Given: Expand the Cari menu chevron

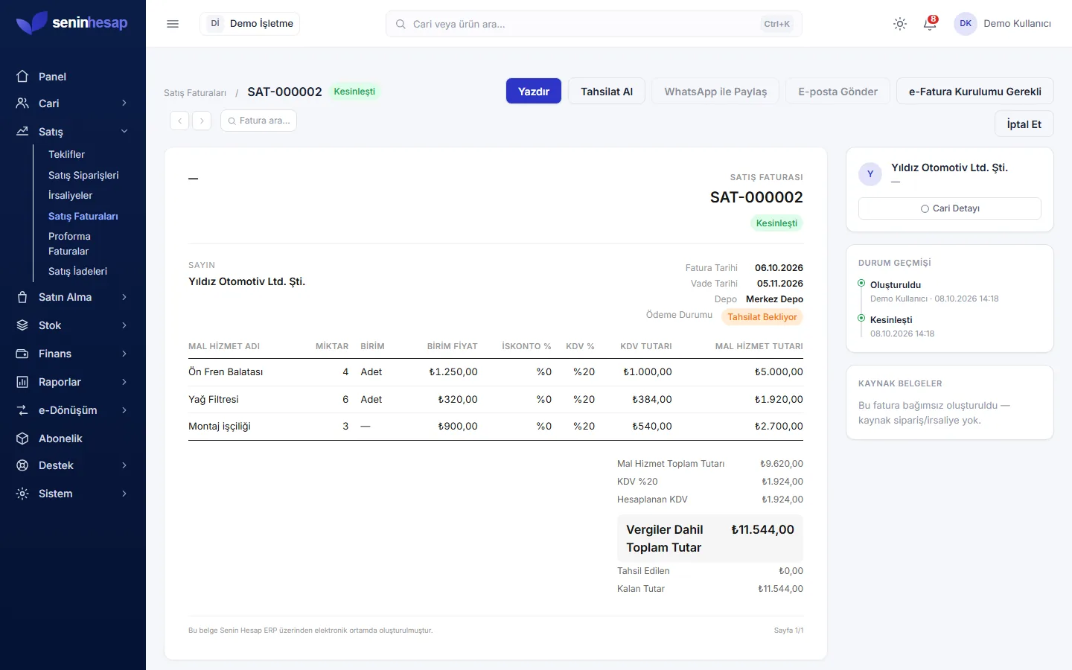Looking at the screenshot, I should [x=124, y=103].
